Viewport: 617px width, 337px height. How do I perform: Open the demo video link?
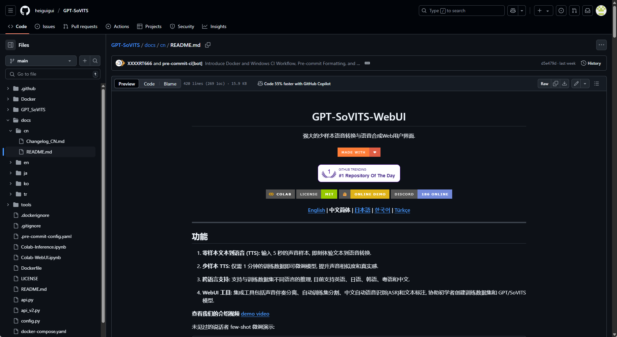tap(255, 314)
